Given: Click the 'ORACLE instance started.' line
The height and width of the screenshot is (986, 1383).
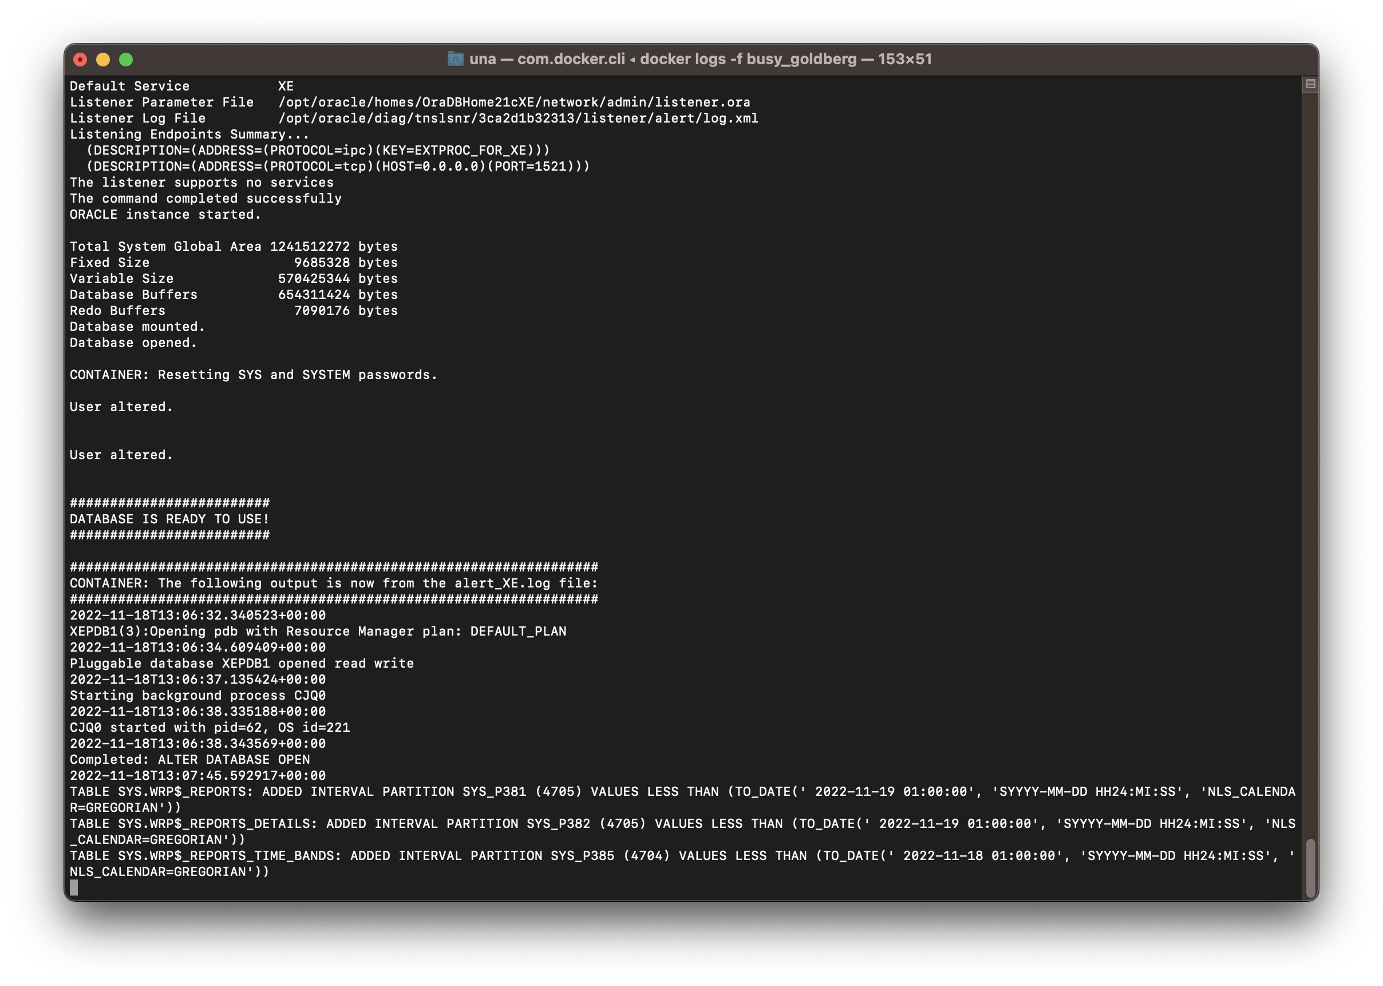Looking at the screenshot, I should tap(165, 214).
